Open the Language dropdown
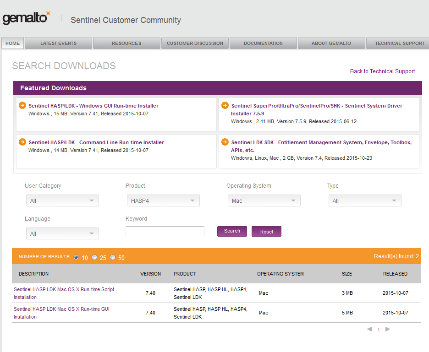Viewport: 429px width, 352px height. 62,233
